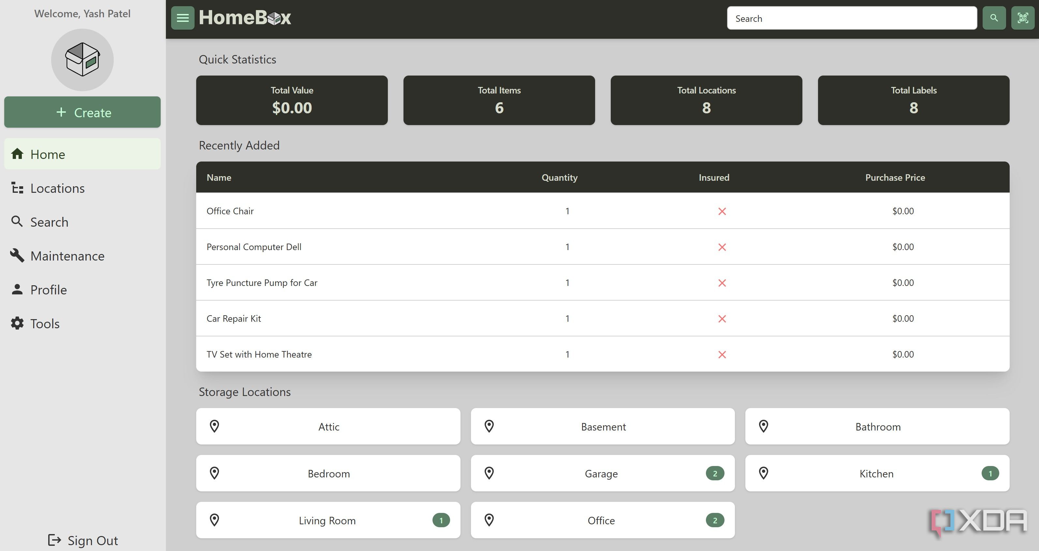The width and height of the screenshot is (1039, 551).
Task: Focus the top Search input field
Action: (x=852, y=18)
